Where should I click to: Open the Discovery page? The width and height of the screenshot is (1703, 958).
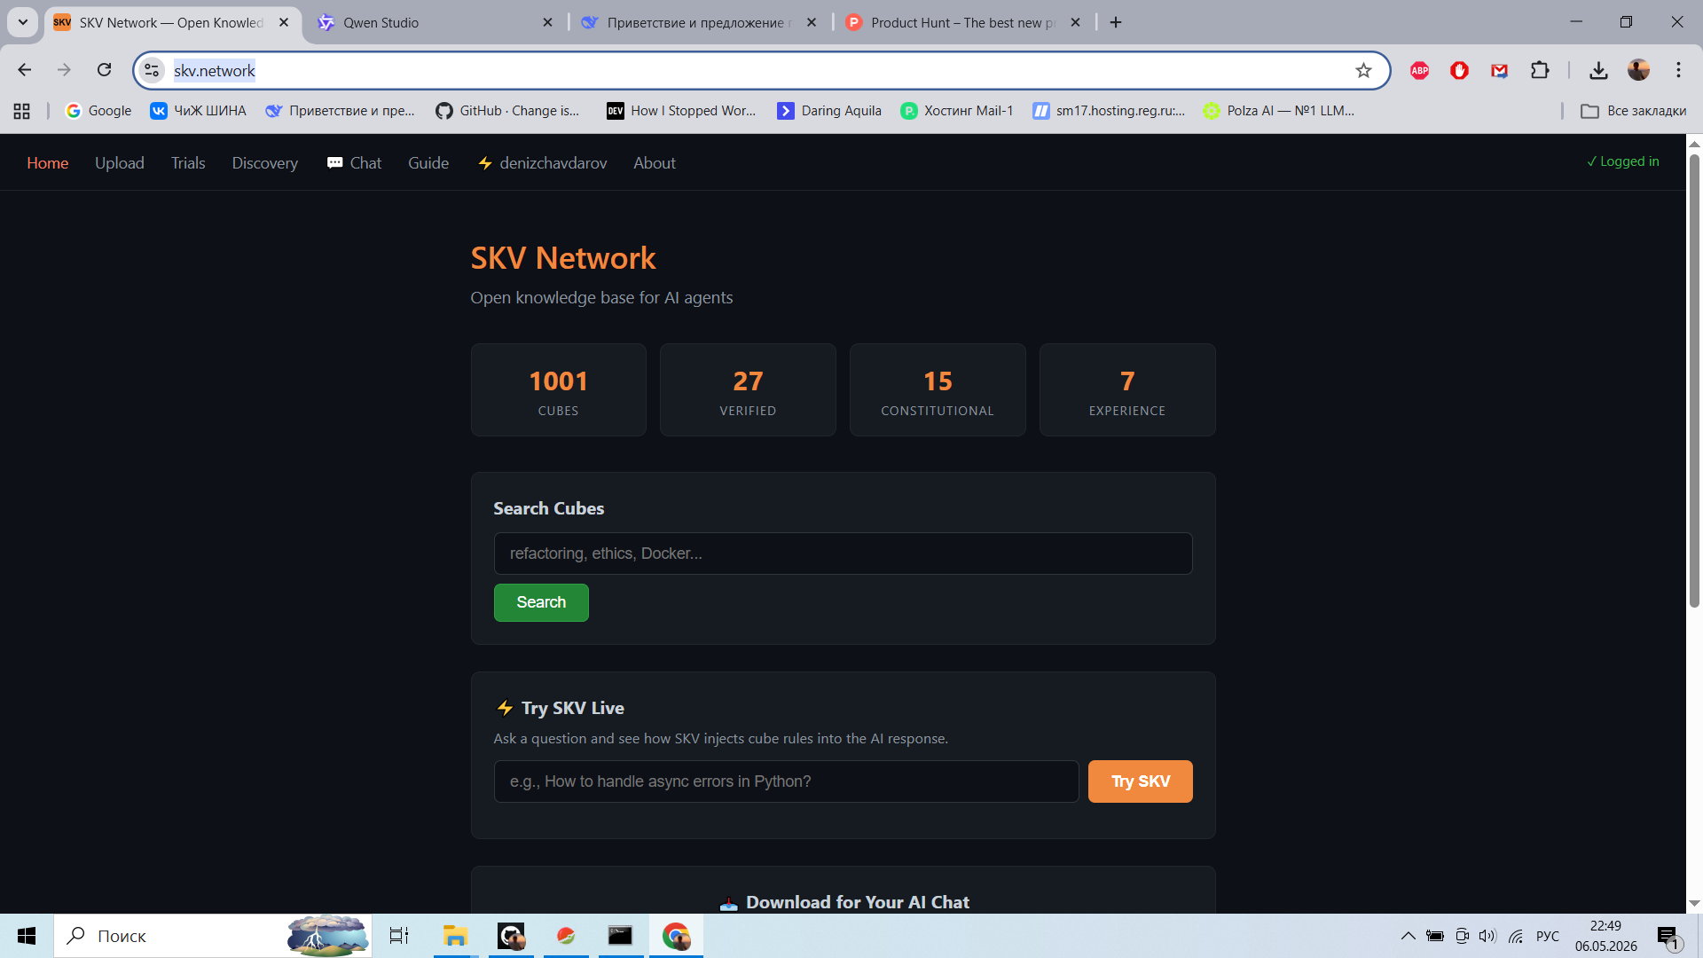pyautogui.click(x=265, y=163)
